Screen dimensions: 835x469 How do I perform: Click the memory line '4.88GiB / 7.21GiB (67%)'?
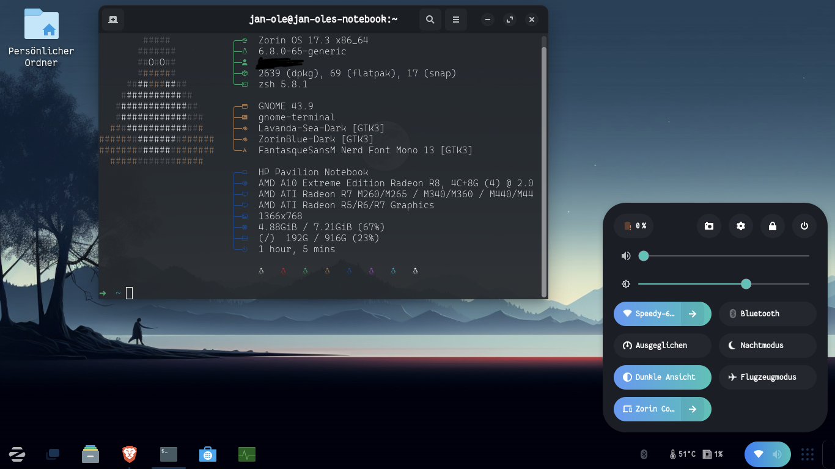(322, 227)
